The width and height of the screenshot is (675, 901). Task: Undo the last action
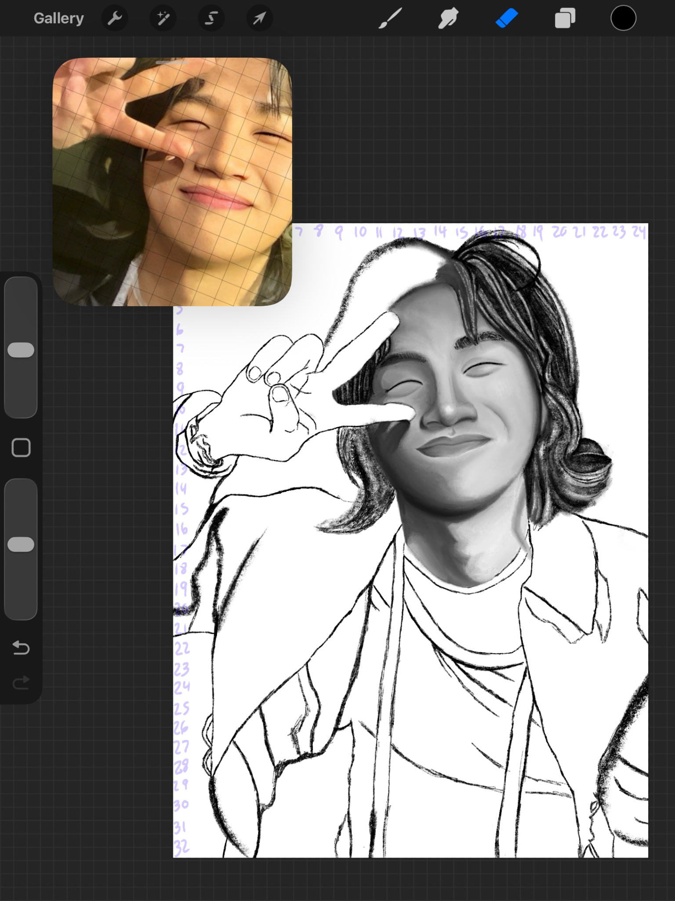coord(21,648)
